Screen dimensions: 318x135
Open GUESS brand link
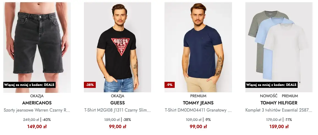click(118, 103)
